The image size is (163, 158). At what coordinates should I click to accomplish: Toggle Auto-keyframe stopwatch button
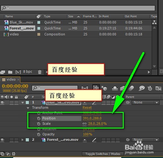[x=150, y=88]
